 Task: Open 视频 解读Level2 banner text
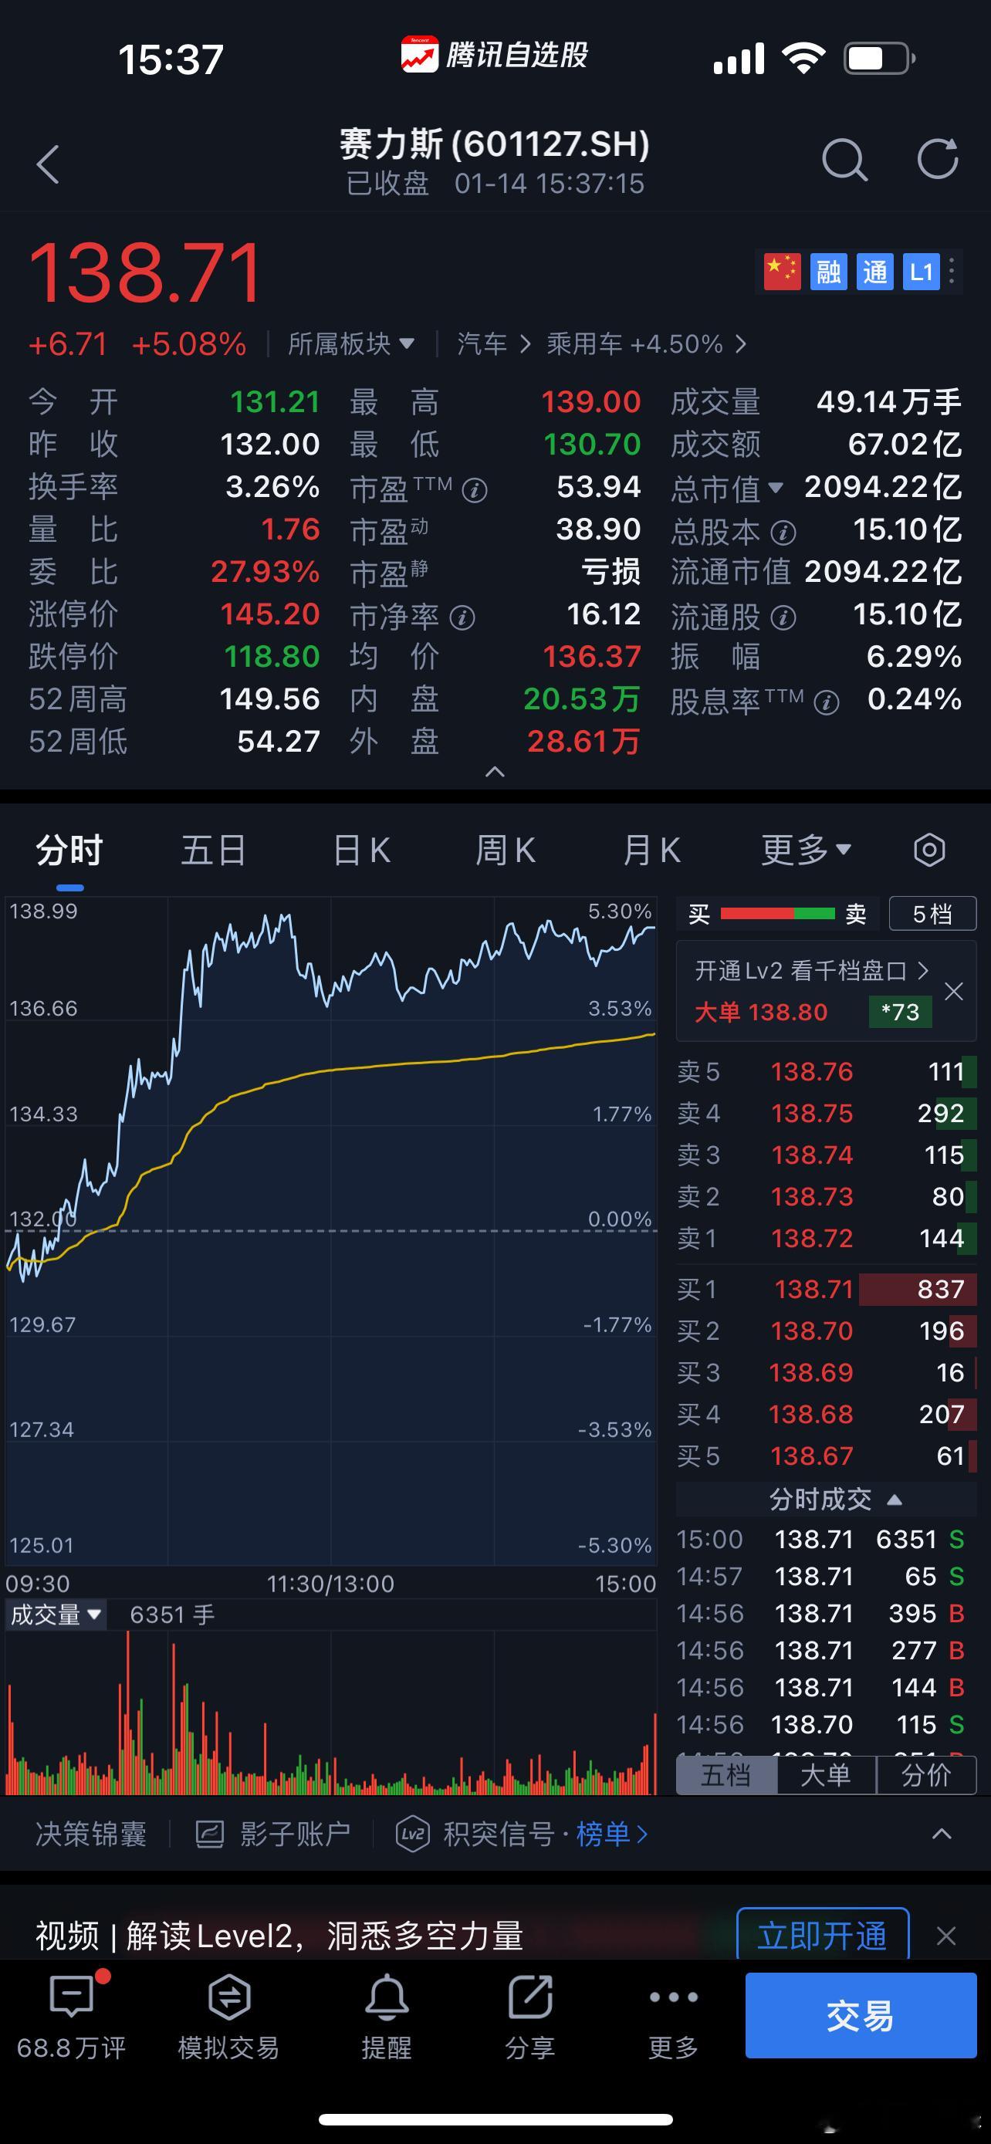pos(279,1936)
